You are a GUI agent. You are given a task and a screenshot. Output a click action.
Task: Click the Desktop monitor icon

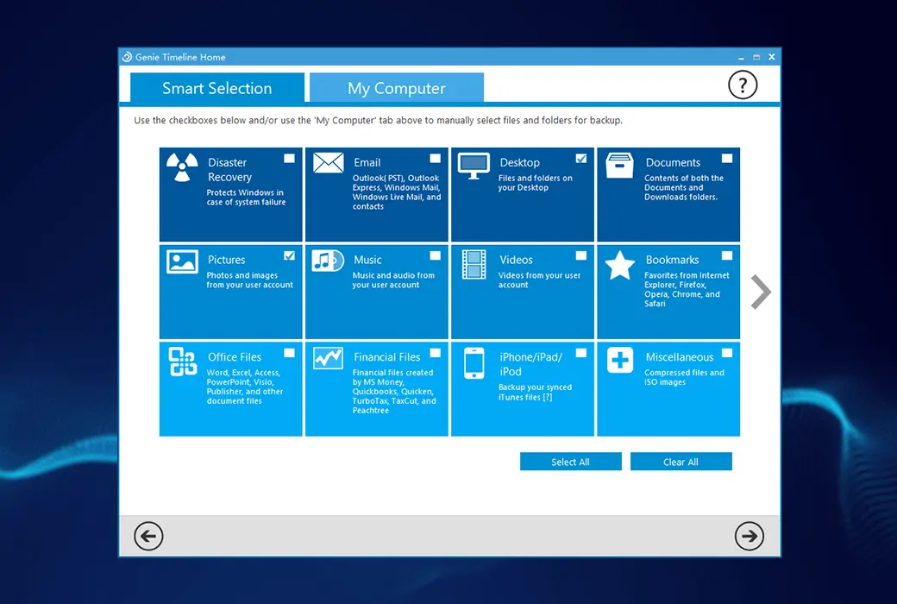coord(474,166)
